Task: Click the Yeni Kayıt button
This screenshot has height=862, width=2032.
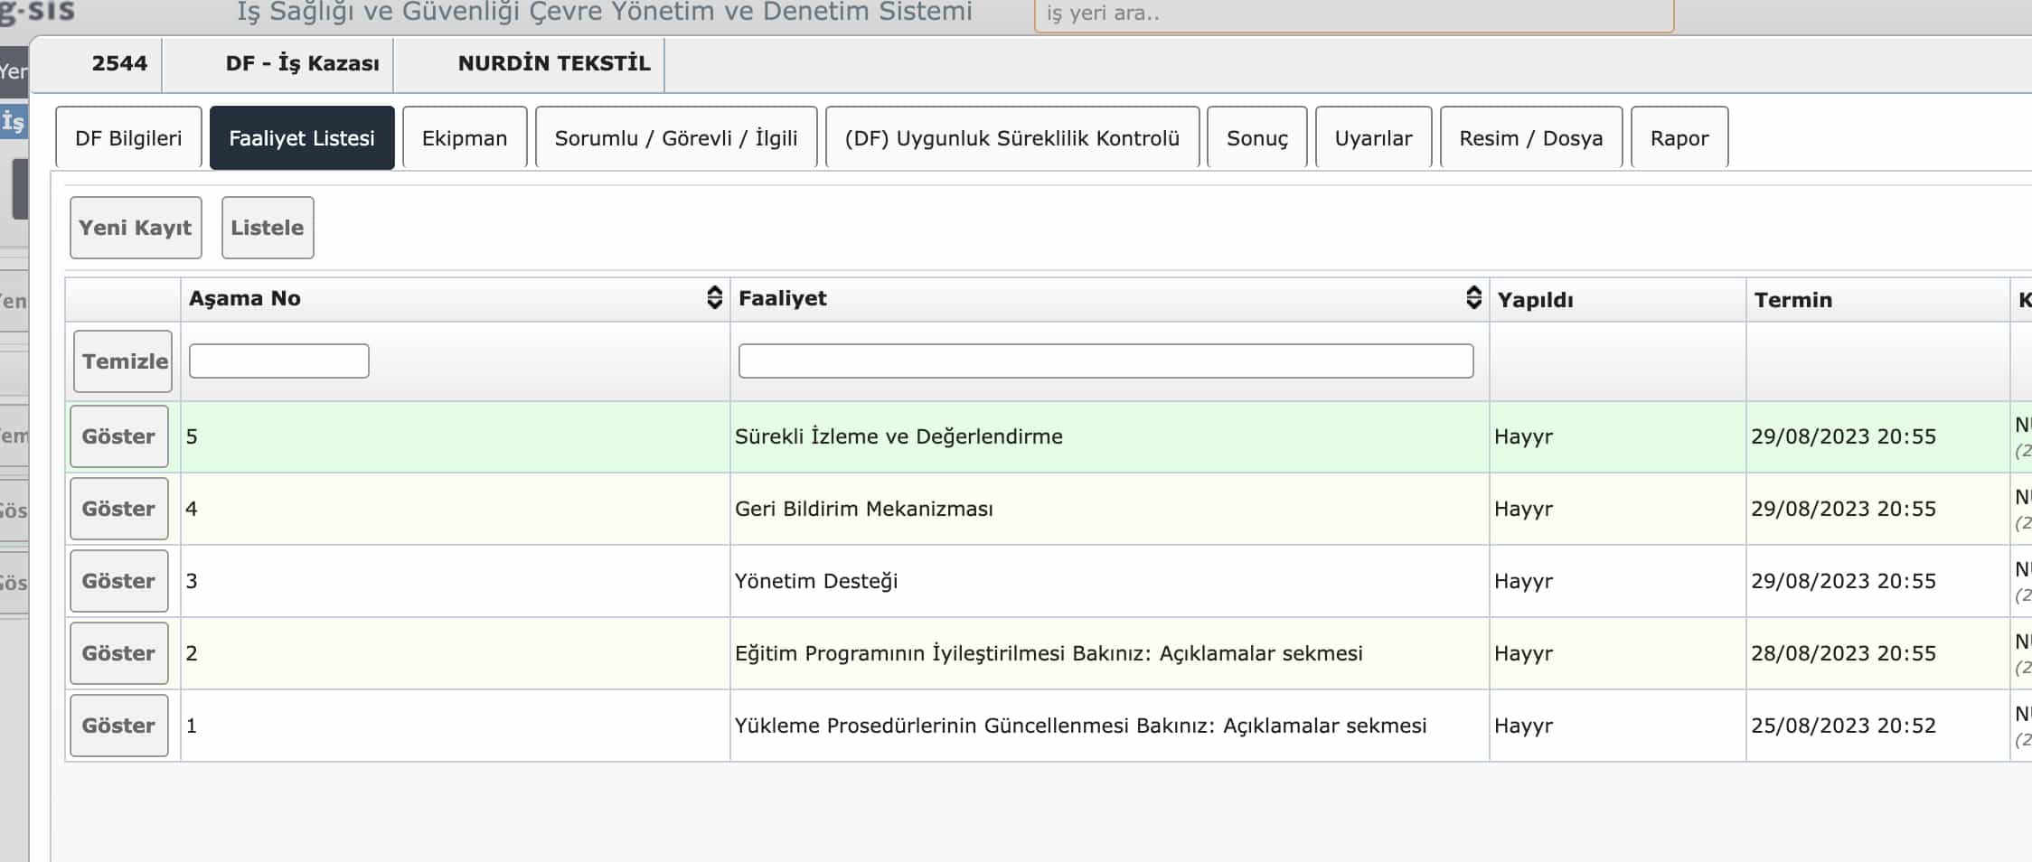Action: [x=136, y=228]
